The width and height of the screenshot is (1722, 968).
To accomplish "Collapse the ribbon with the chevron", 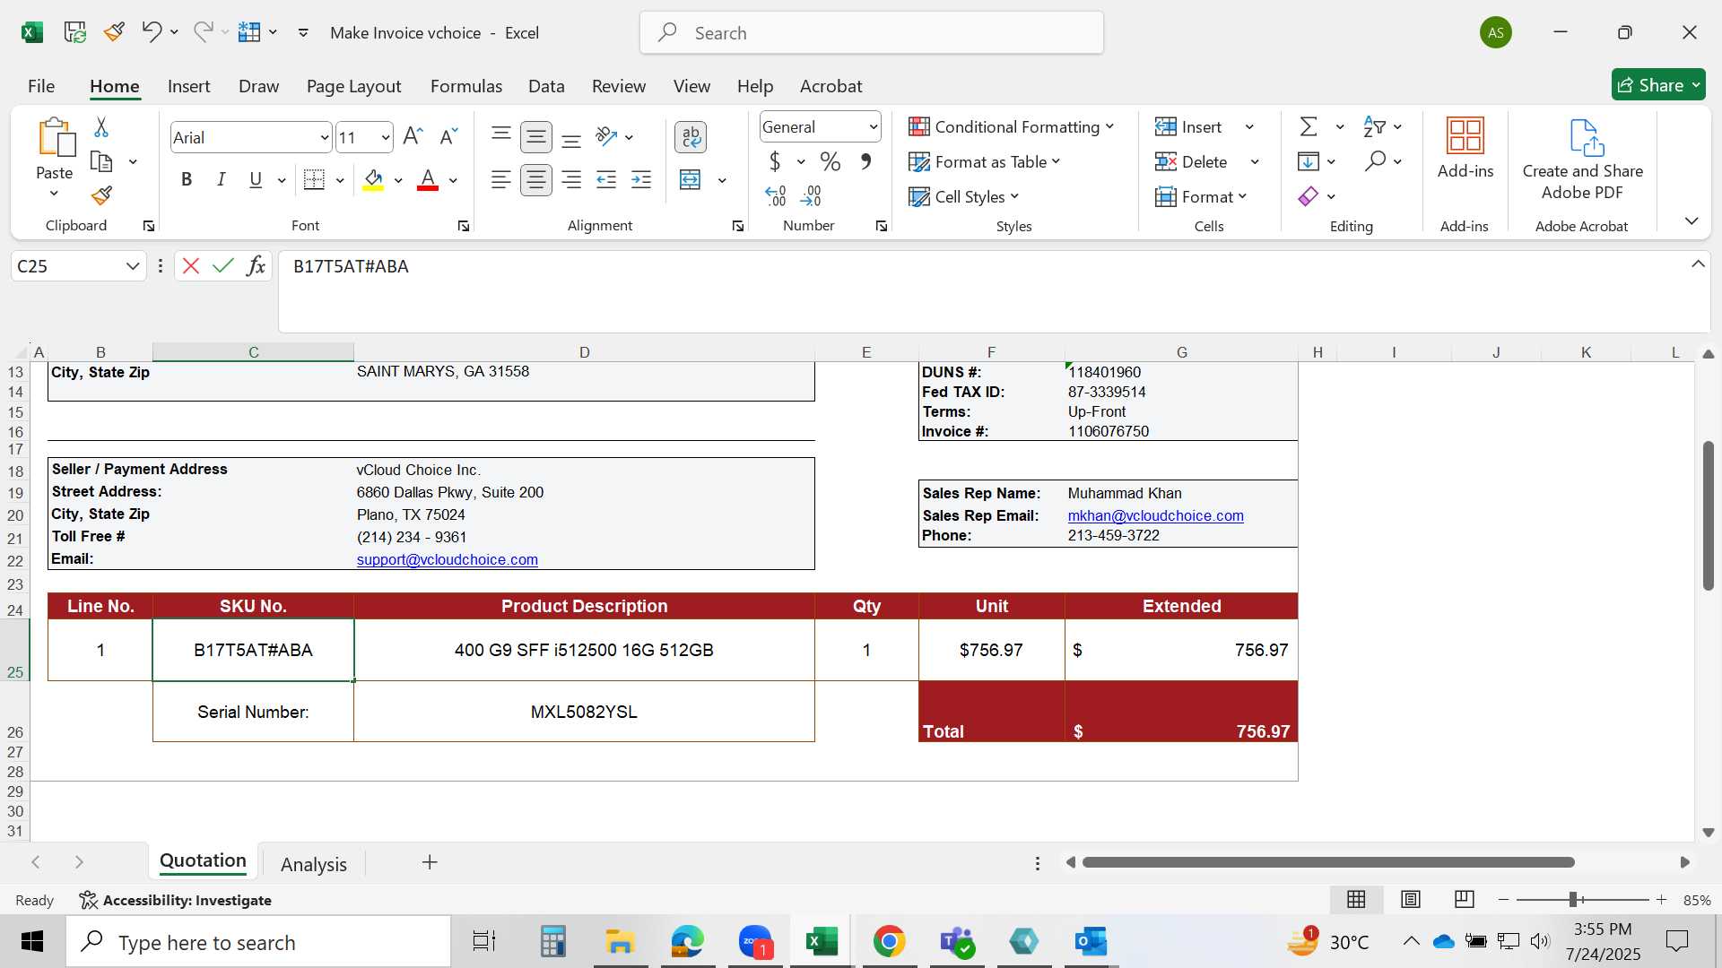I will tap(1692, 220).
